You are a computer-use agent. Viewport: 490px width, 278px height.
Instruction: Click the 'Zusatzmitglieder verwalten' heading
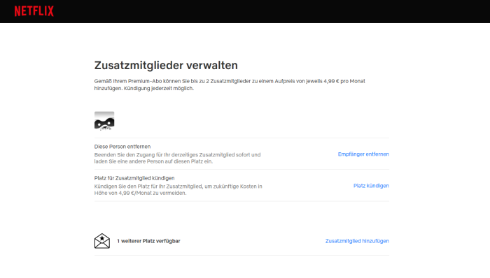point(166,66)
